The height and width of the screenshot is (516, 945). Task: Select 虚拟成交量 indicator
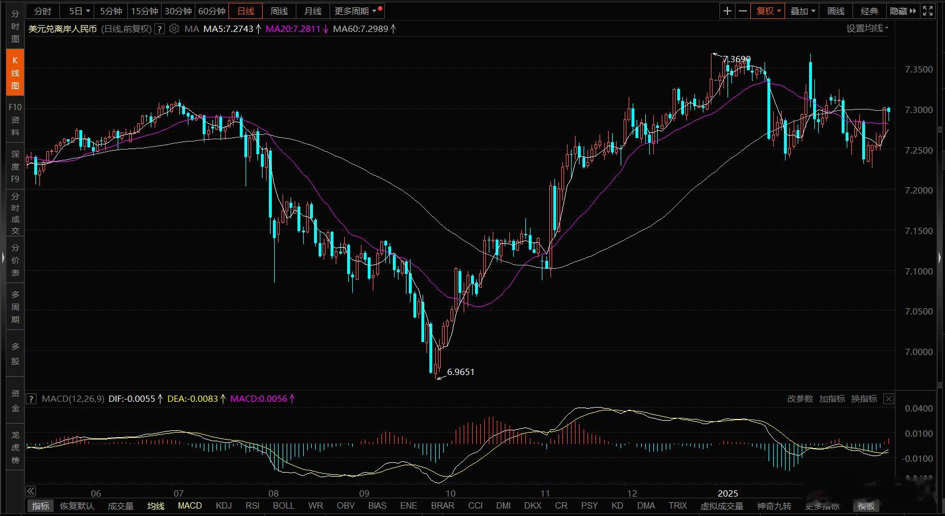[722, 506]
